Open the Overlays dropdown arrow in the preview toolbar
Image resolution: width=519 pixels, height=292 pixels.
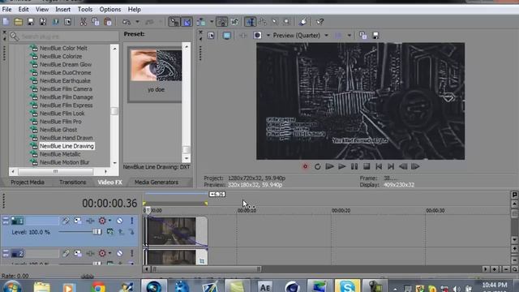click(350, 36)
